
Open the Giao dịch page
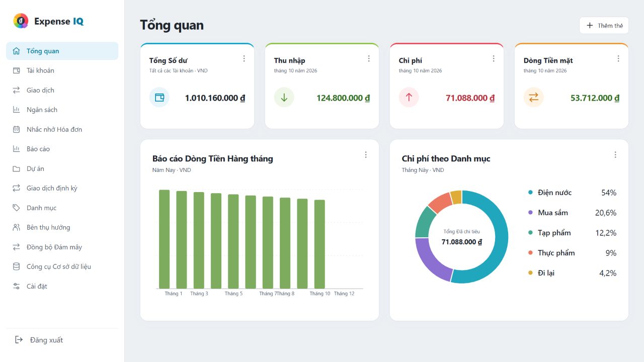(62, 90)
